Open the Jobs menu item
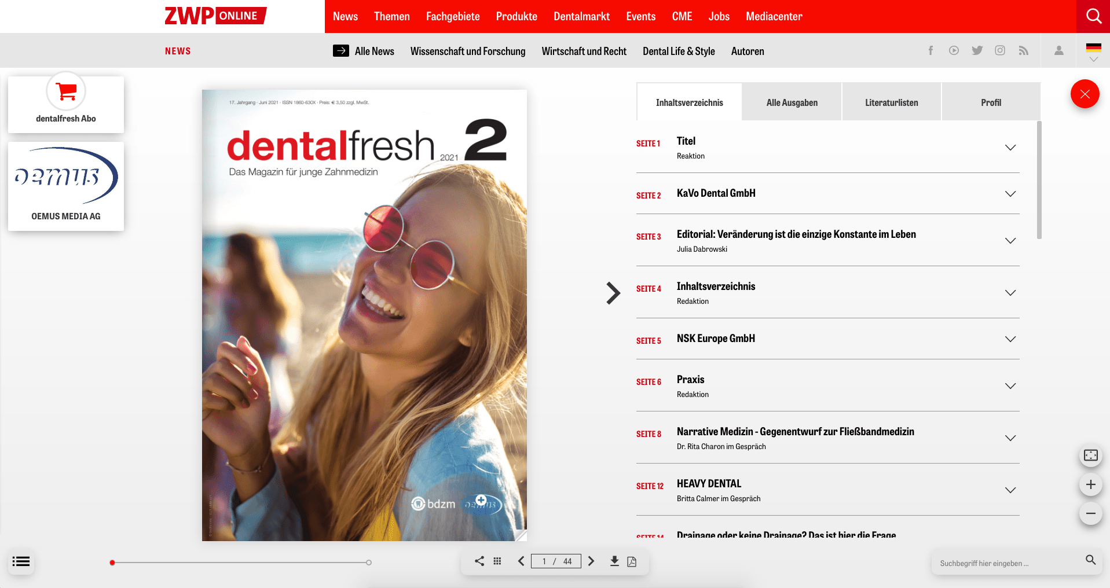This screenshot has width=1110, height=588. [719, 16]
